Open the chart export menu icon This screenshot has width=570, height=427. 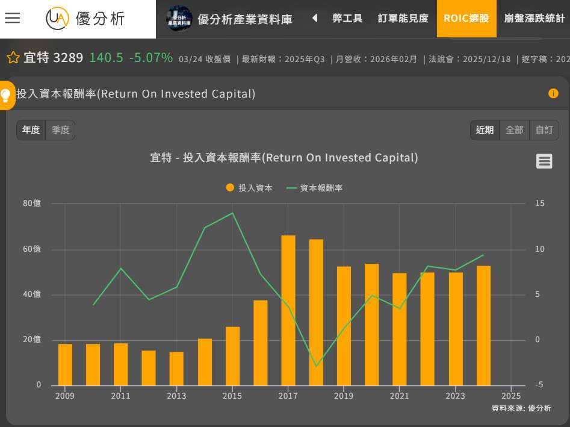click(544, 161)
